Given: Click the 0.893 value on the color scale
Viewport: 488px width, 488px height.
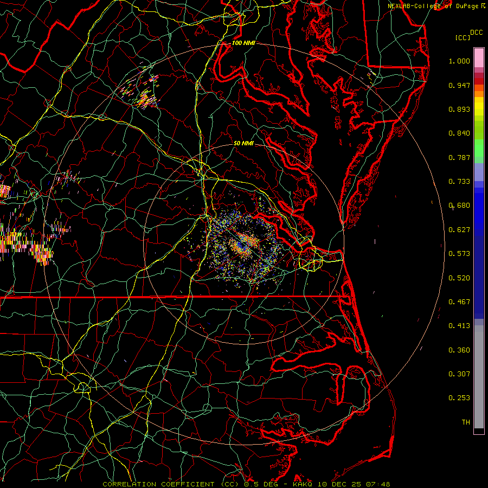Looking at the screenshot, I should (459, 109).
